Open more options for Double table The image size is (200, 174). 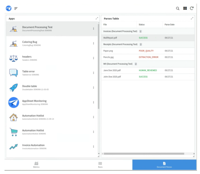click(94, 88)
